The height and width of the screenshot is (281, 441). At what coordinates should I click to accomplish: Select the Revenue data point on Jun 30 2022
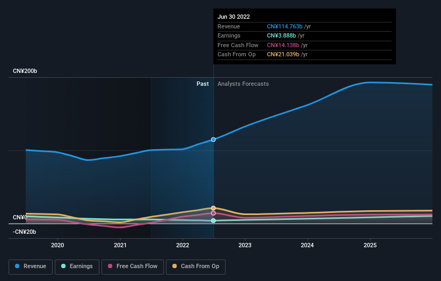(213, 139)
